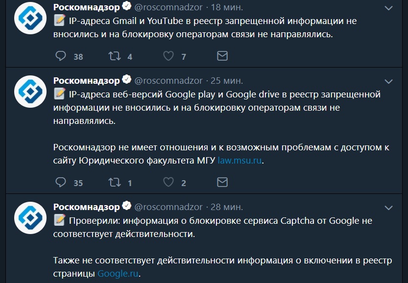Expand options chevron on the 18 мин. tweet
Viewport: 408px width, 283px height.
pyautogui.click(x=388, y=8)
